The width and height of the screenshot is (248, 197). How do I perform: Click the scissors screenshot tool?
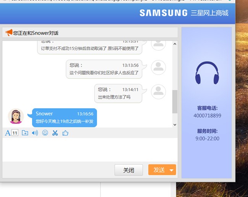pyautogui.click(x=55, y=133)
